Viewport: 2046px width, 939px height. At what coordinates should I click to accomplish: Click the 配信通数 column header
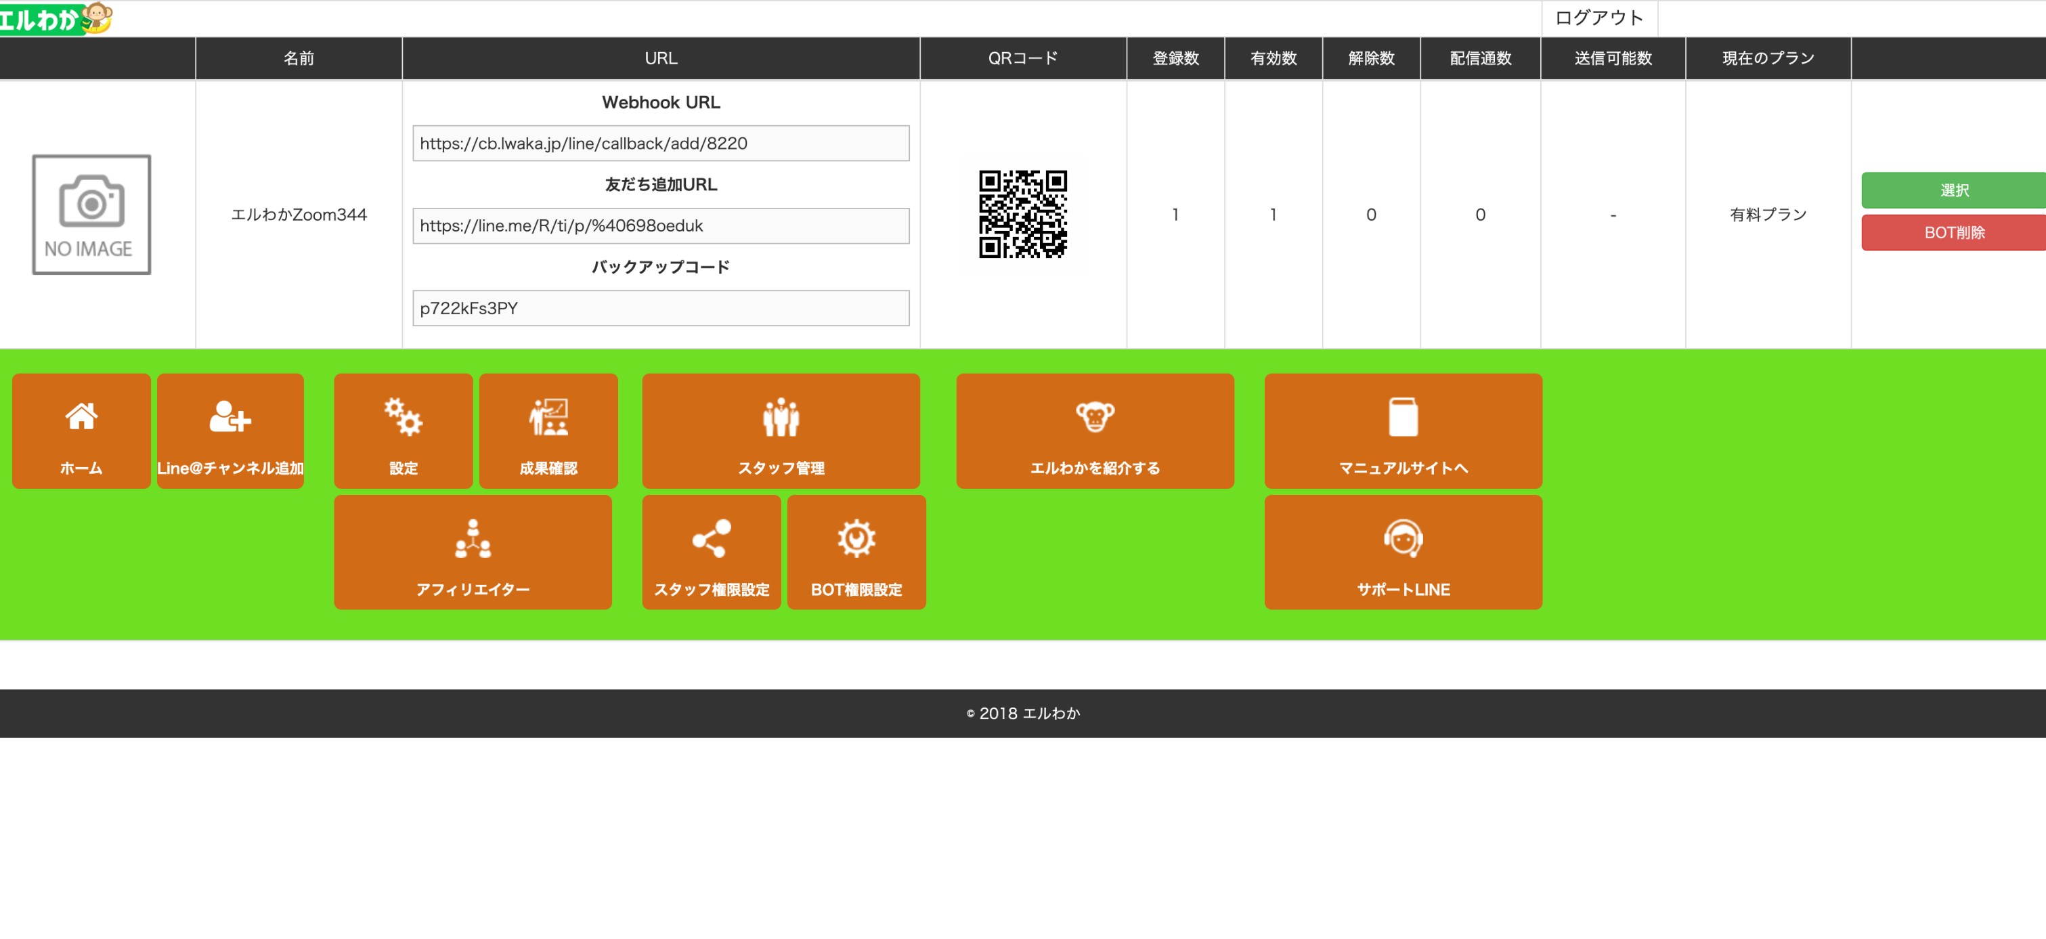click(1481, 58)
